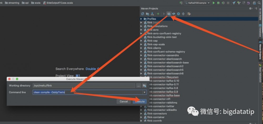263x124 pixels.
Task: Open the Bean Validation side tab
Action: [x=260, y=73]
